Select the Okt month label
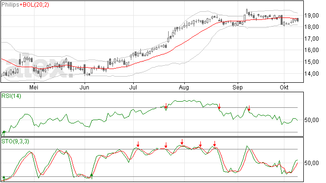This screenshot has width=326, height=183. click(x=284, y=87)
